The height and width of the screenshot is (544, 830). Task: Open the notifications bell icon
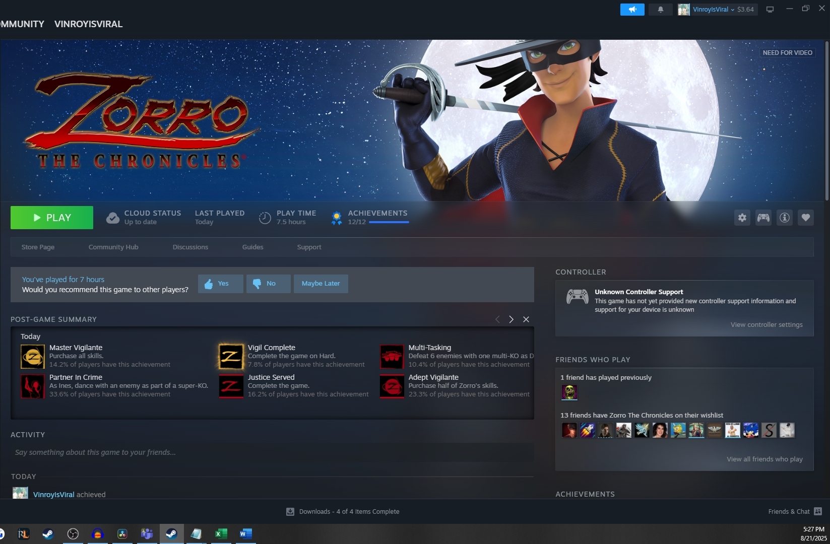click(660, 9)
